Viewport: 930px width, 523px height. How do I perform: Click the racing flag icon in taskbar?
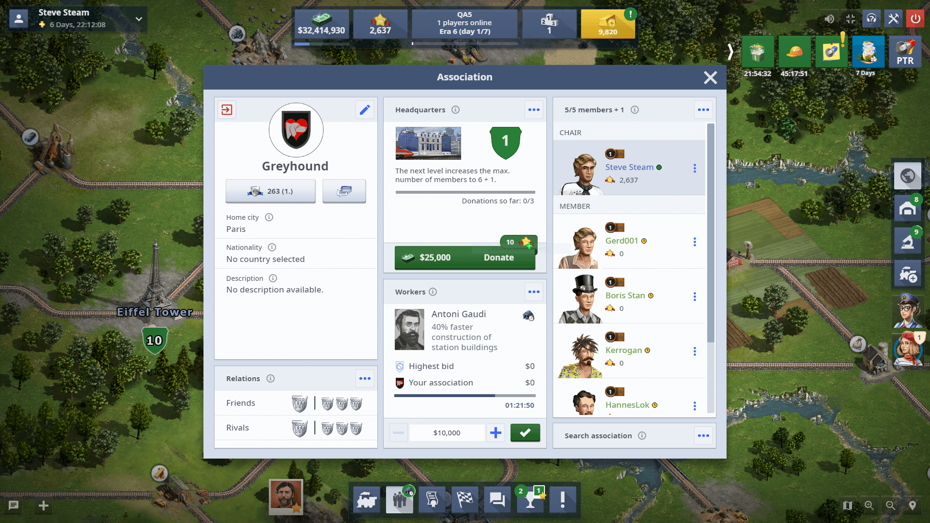(465, 501)
